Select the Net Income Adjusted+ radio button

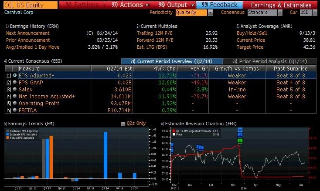(x=15, y=96)
